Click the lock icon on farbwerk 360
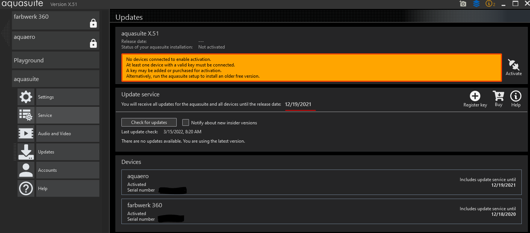The image size is (530, 233). click(x=93, y=24)
